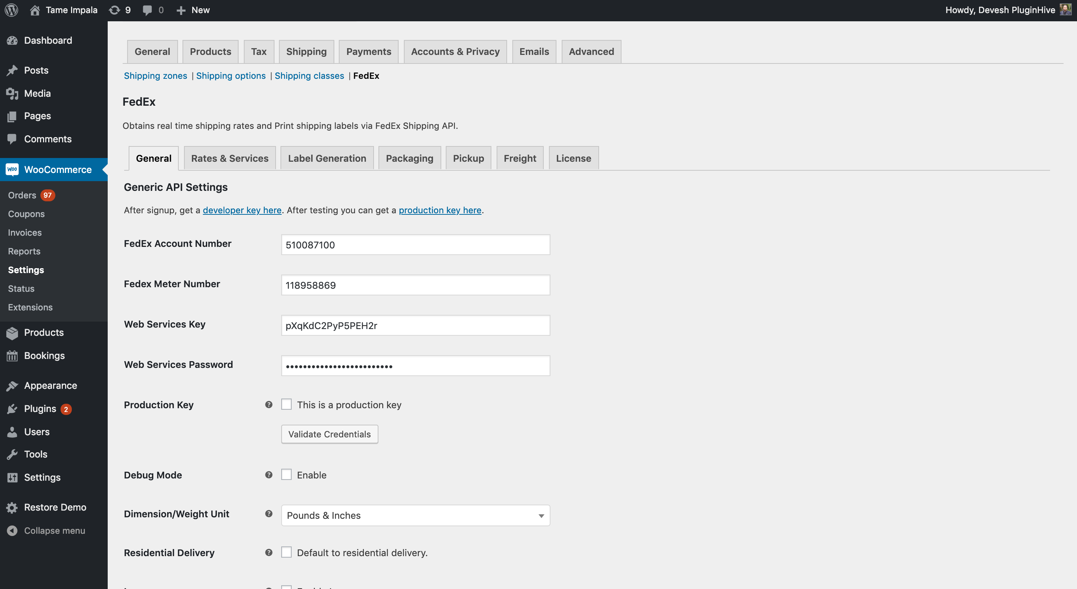This screenshot has width=1077, height=589.
Task: Click the Restore Demo gear icon
Action: (12, 508)
